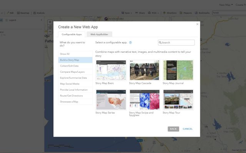Click the BACK button
Image resolution: width=246 pixels, height=153 pixels.
pos(173,129)
